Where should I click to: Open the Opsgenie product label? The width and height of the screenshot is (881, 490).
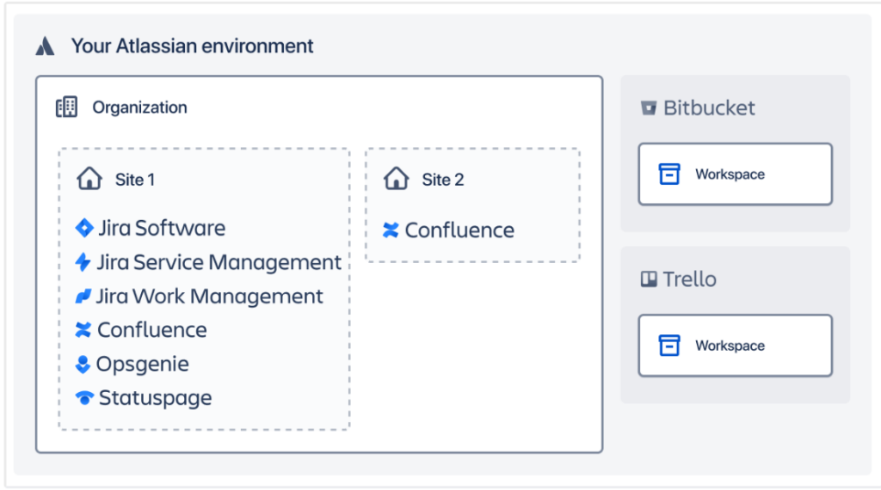143,364
